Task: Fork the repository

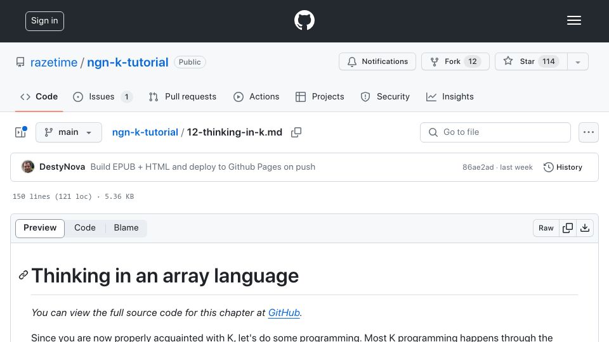Action: click(x=455, y=61)
